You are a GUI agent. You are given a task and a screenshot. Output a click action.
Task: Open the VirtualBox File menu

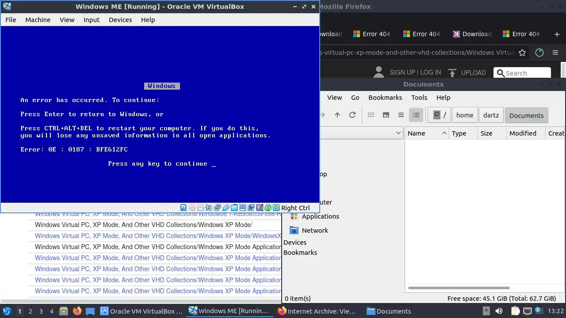(11, 20)
